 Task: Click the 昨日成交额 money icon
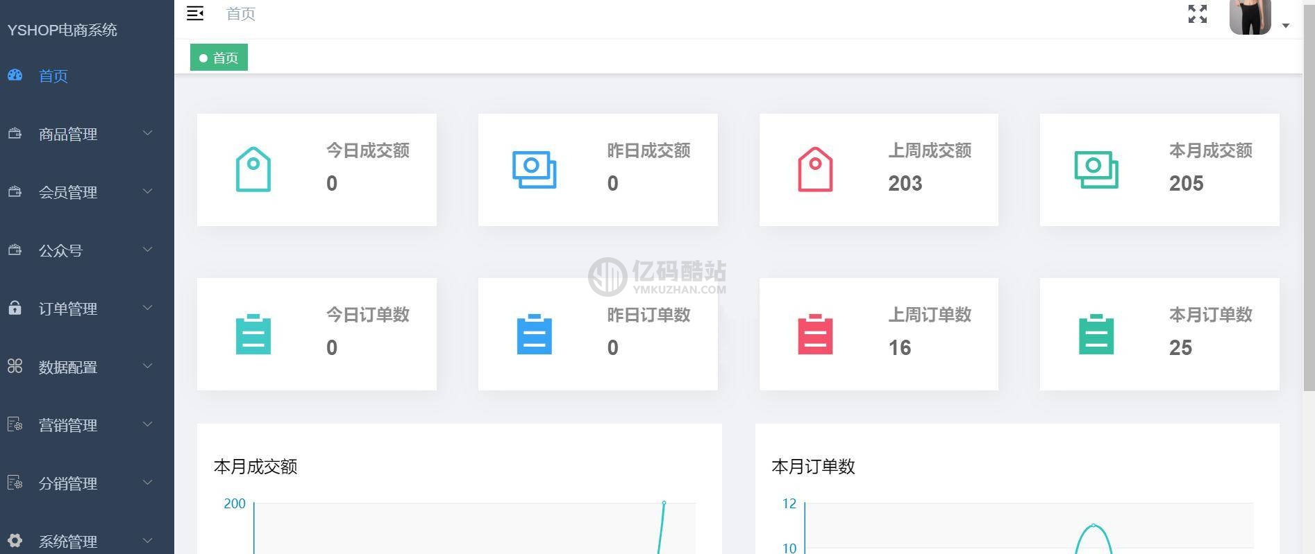[x=535, y=170]
